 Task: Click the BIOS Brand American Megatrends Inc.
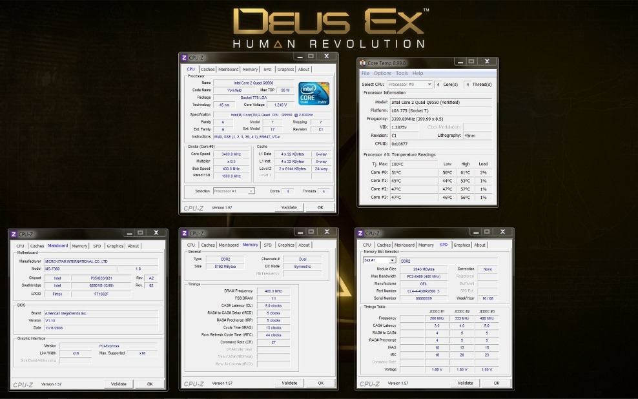click(101, 314)
